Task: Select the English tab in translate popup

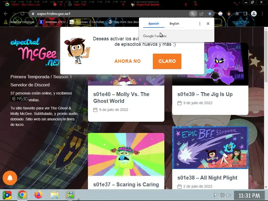Action: coord(174,24)
